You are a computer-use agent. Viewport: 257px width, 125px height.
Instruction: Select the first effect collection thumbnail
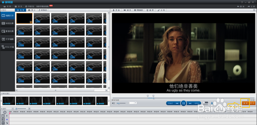click(x=9, y=101)
